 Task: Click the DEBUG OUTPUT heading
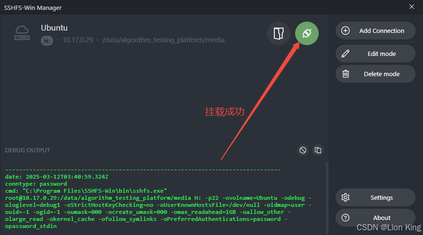(x=28, y=150)
